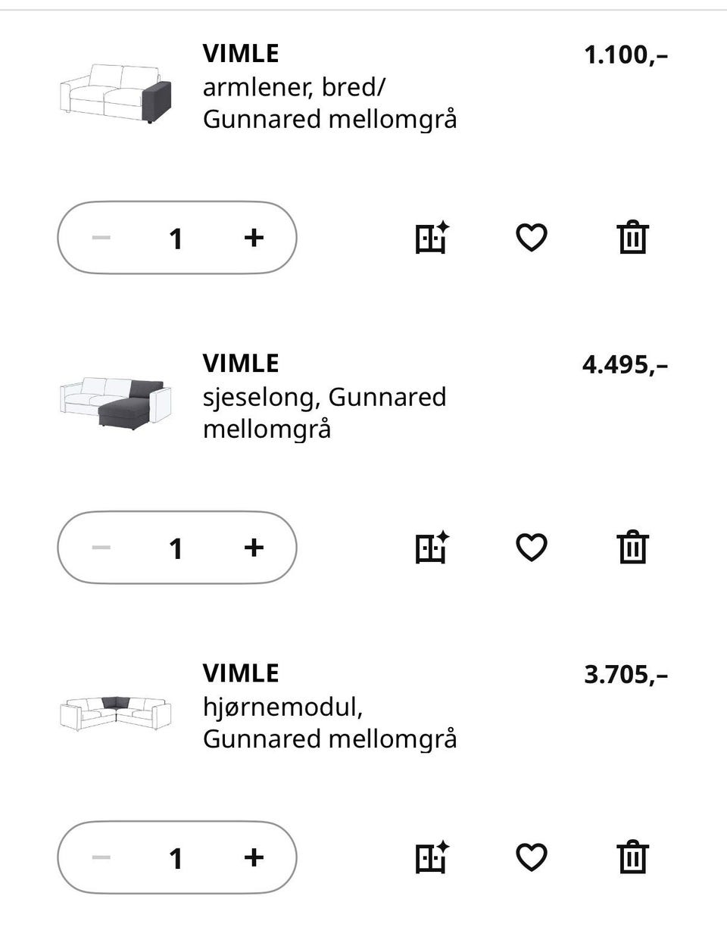Trash the VIMLE hjørnemodul item
Screen dimensions: 727x943
(632, 857)
